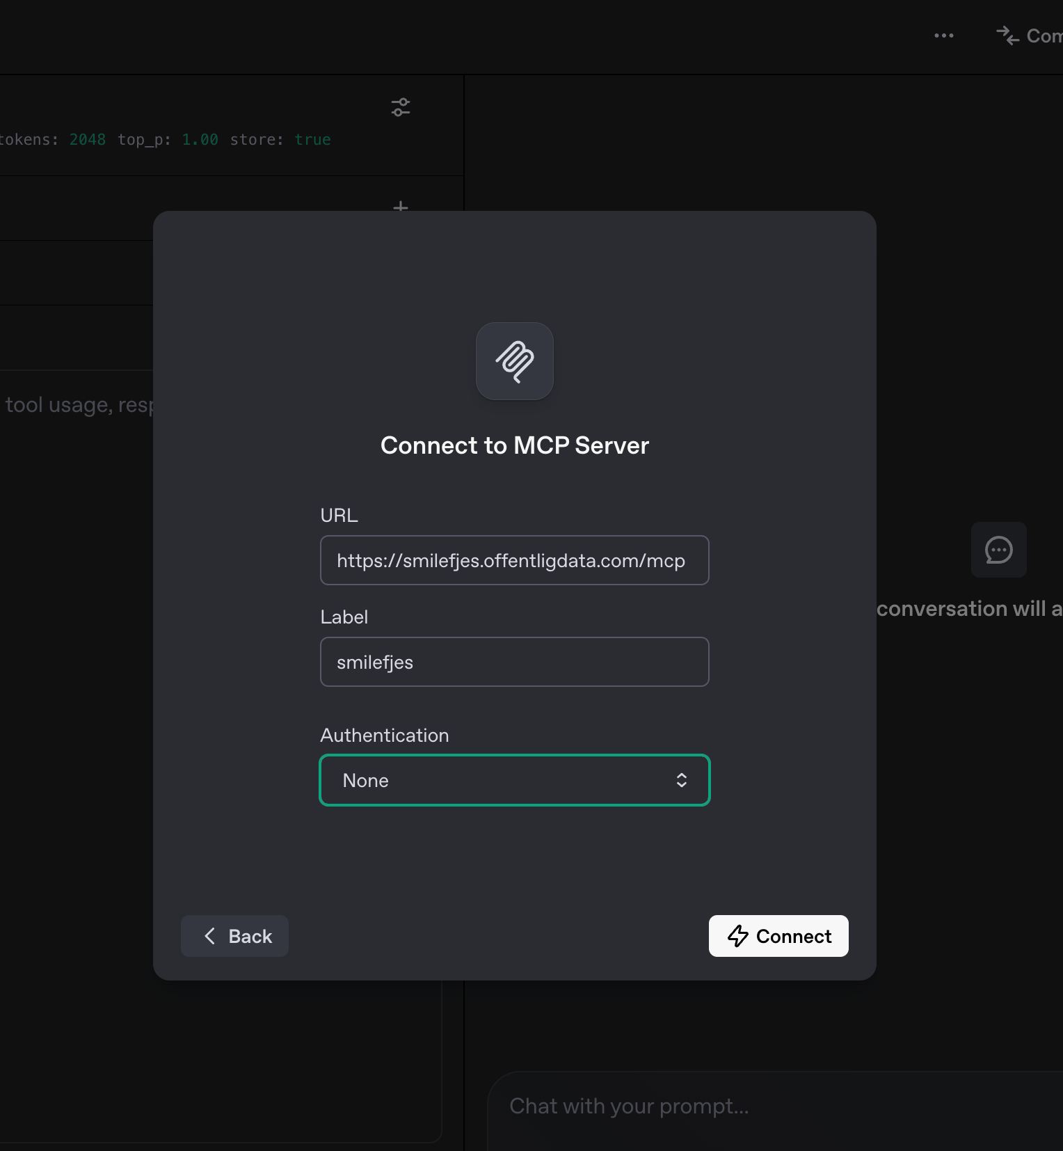Click the Connect to MCP Server heading

coord(514,445)
